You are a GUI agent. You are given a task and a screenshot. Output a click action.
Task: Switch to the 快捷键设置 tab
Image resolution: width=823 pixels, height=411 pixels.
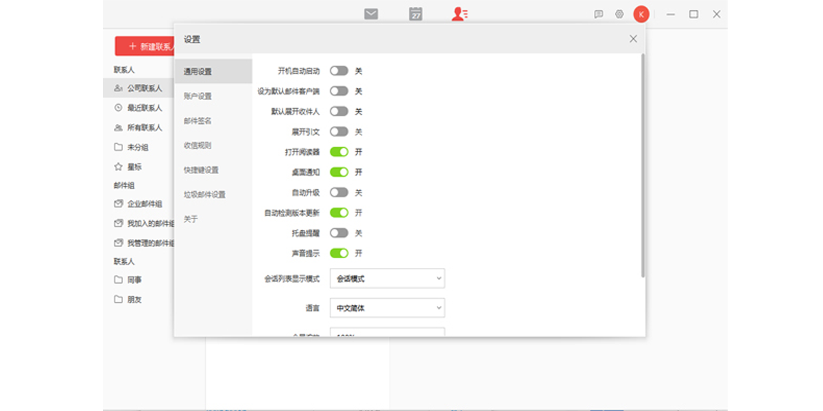coord(201,169)
